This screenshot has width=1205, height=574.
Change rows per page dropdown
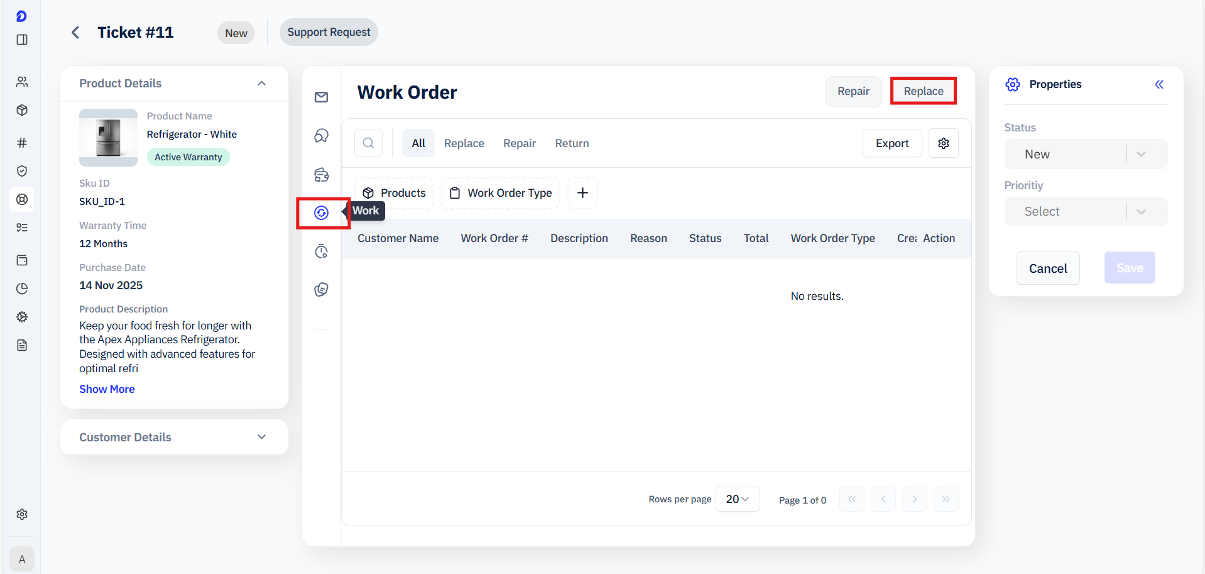tap(737, 499)
